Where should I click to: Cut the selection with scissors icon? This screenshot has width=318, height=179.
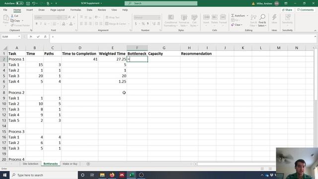tap(14, 16)
